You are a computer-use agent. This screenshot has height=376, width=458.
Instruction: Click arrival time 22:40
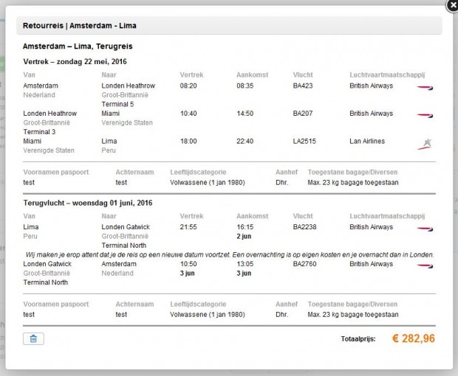click(245, 141)
